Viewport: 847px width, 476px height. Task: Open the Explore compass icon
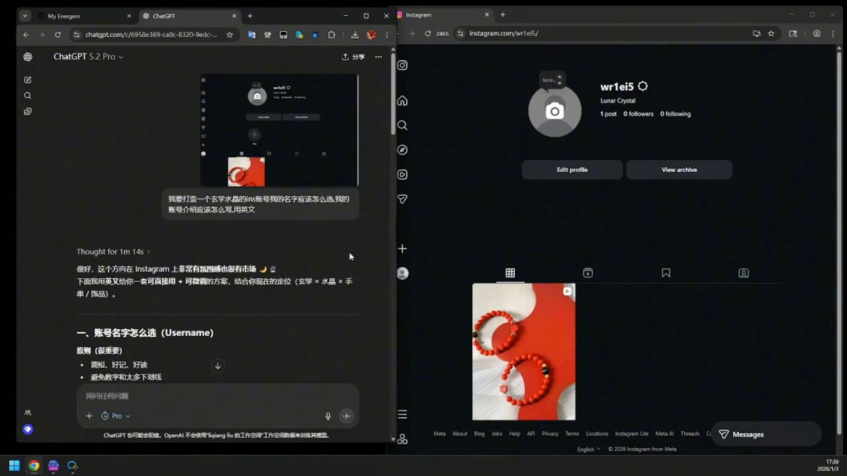(402, 150)
